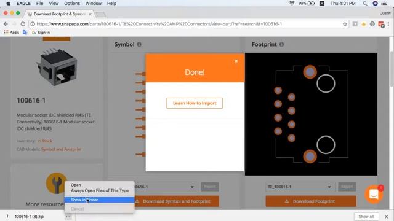
Task: Close the Download Footprint & Symbol tab
Action: pos(90,14)
